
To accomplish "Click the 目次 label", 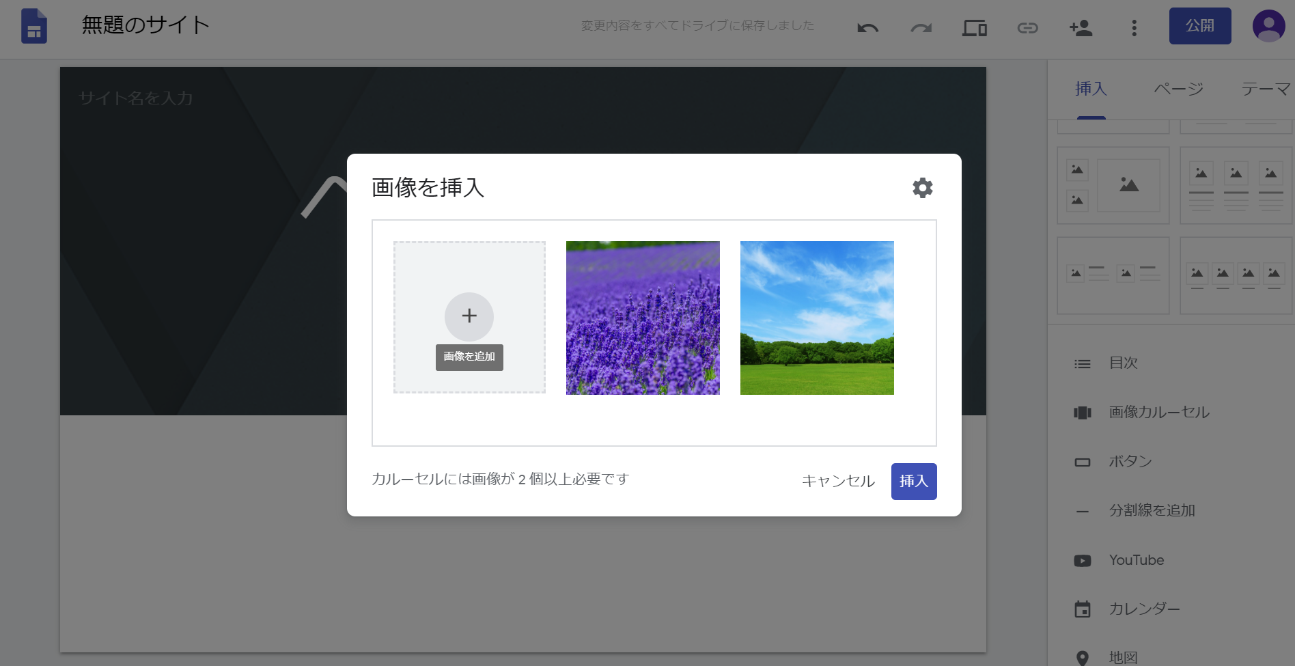I will [1124, 363].
